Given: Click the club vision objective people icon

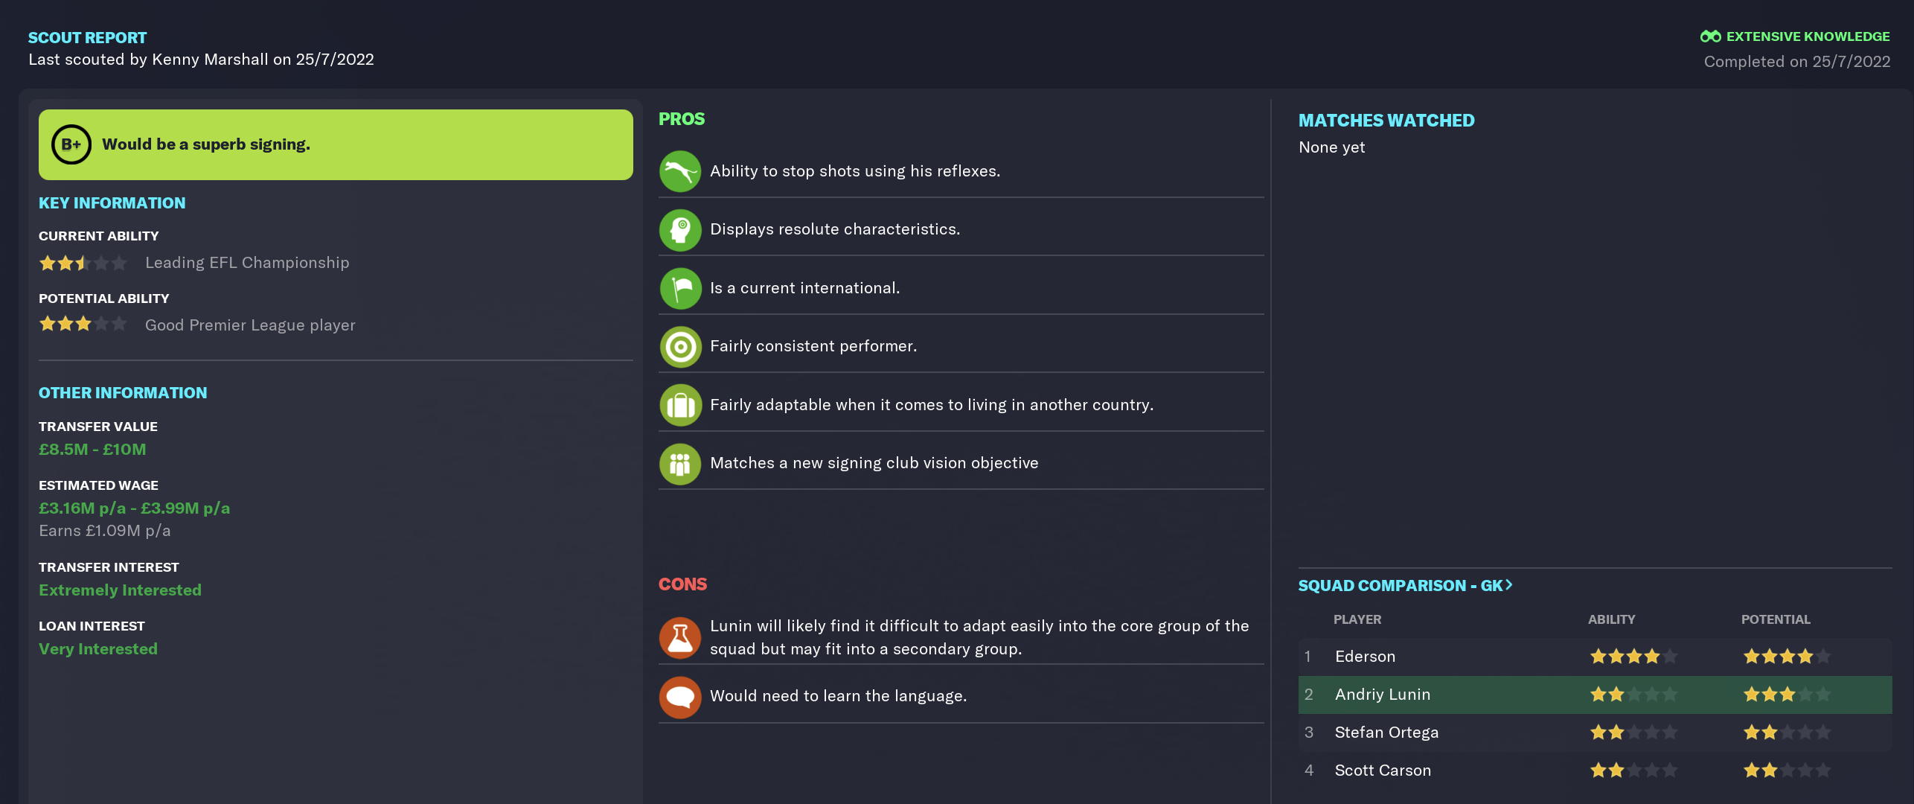Looking at the screenshot, I should [x=680, y=464].
